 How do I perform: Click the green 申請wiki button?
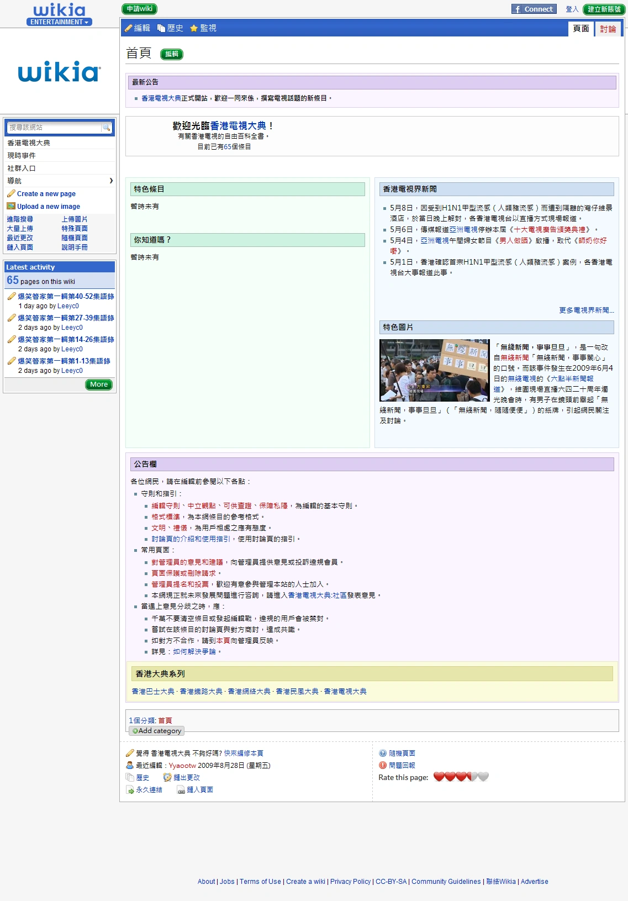coord(140,9)
